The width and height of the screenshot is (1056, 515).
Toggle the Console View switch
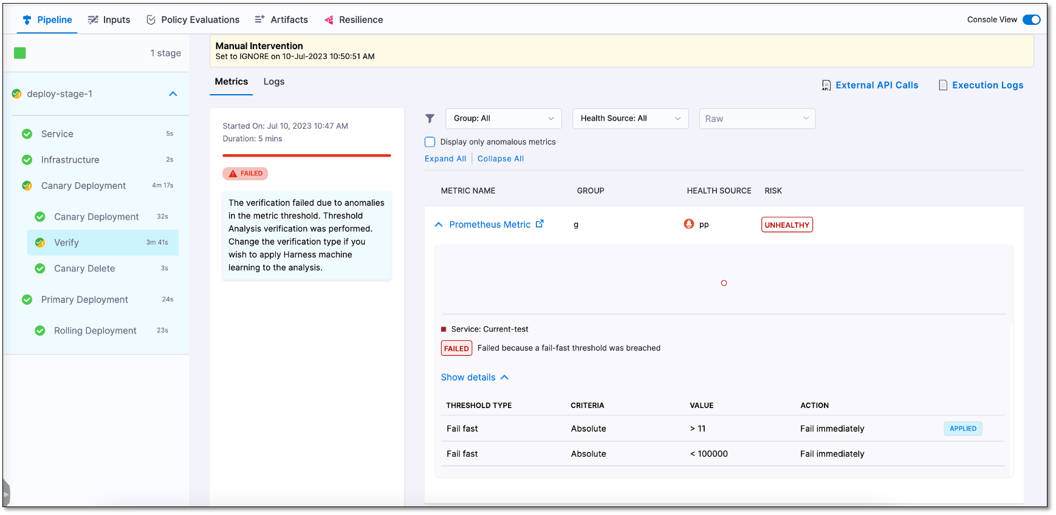(x=1031, y=19)
